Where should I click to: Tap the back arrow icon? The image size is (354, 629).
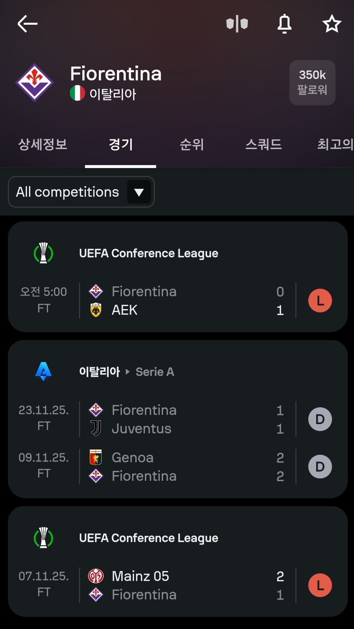[28, 24]
